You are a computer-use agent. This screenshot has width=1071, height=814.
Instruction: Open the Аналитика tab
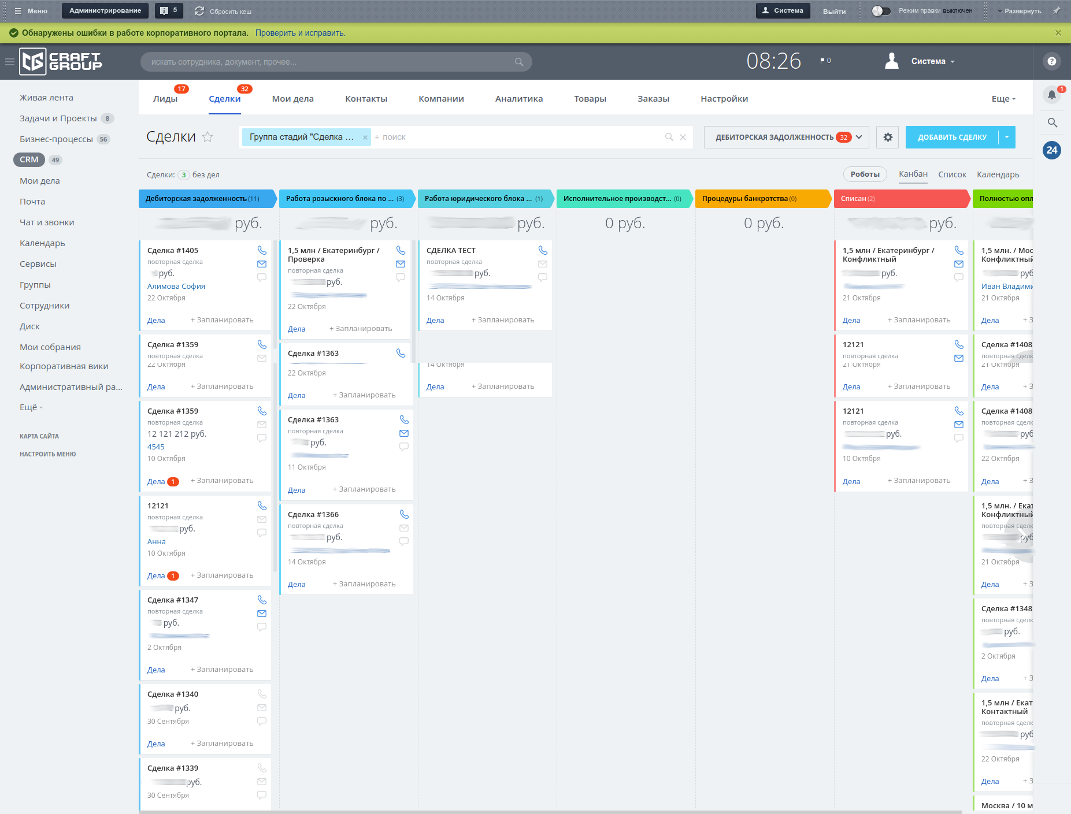click(x=518, y=99)
